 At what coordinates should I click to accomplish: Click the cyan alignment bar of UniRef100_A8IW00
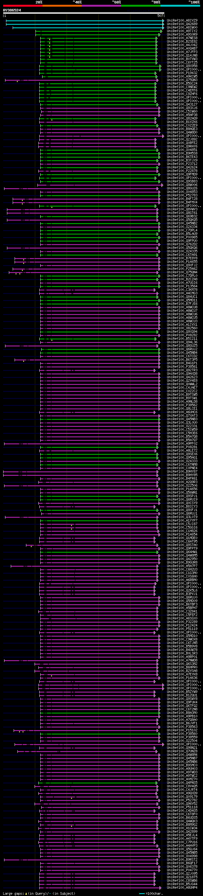pyautogui.click(x=88, y=27)
